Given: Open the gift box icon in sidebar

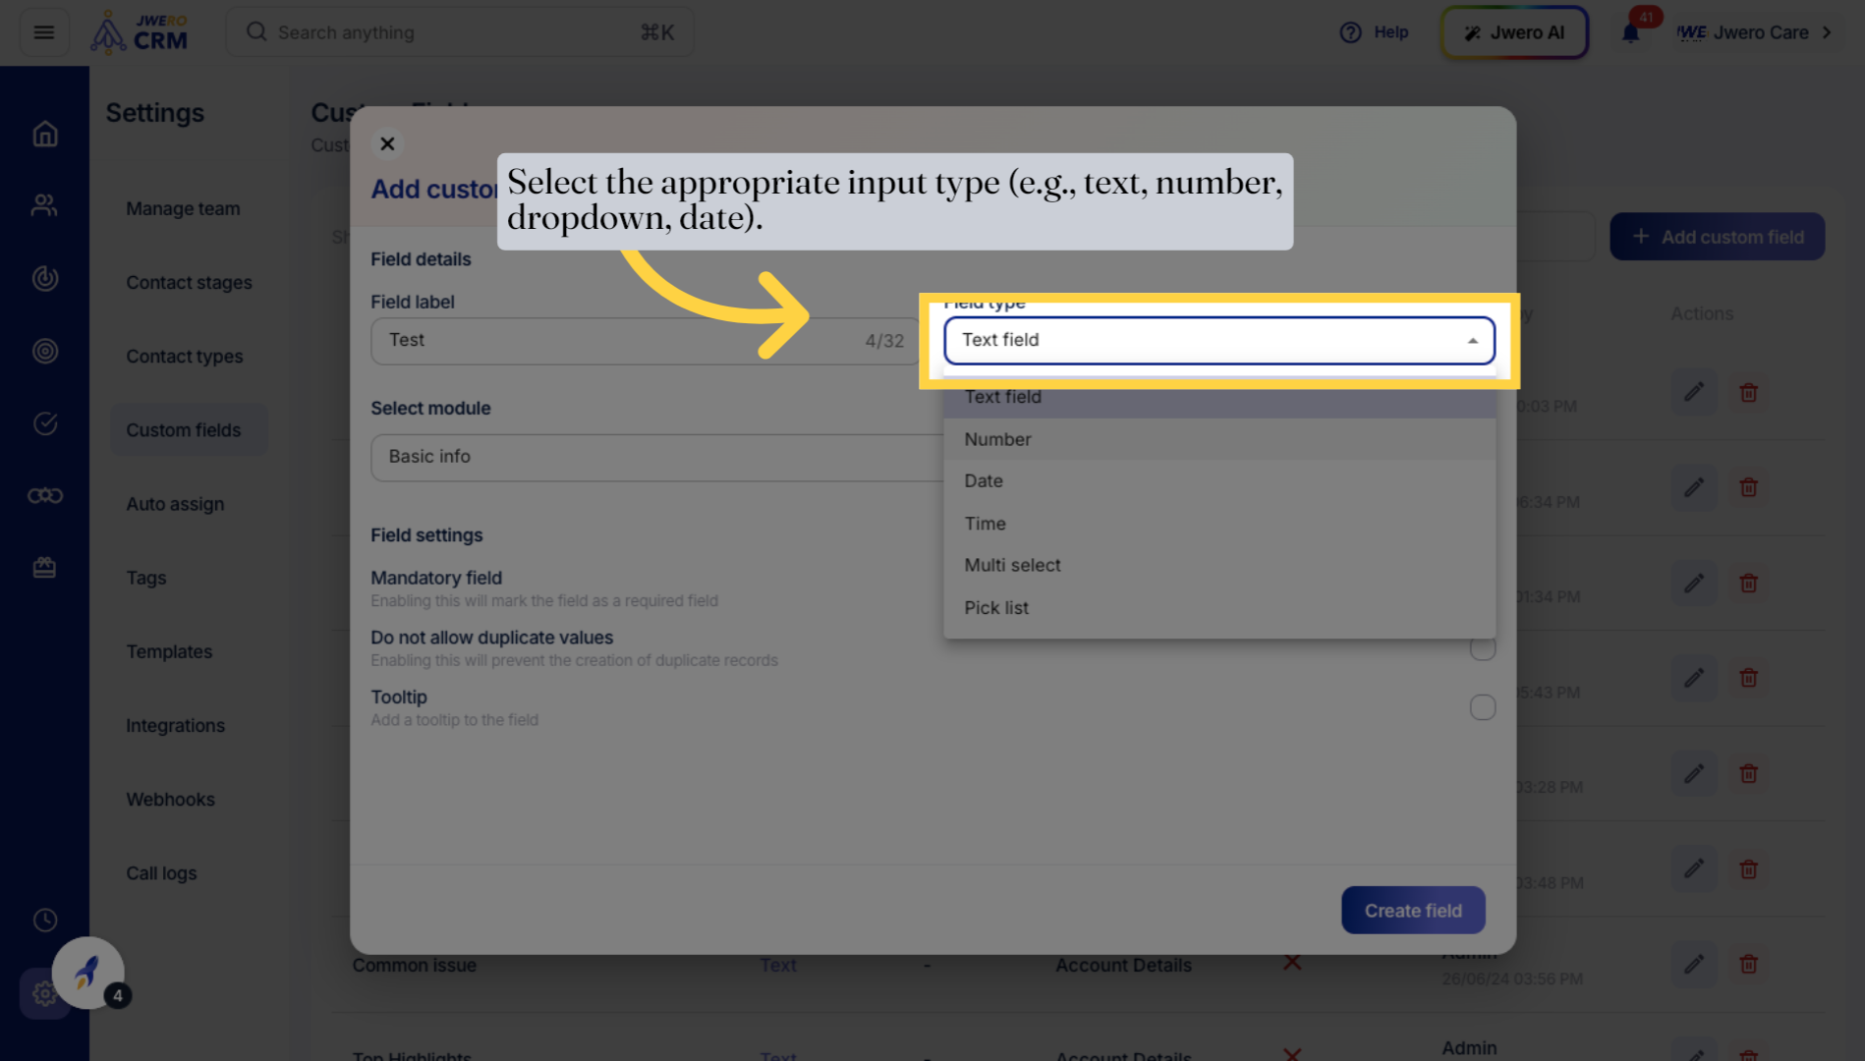Looking at the screenshot, I should (x=45, y=567).
